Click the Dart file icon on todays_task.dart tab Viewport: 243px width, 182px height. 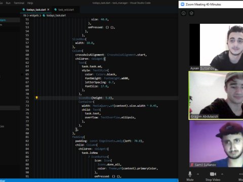pyautogui.click(x=24, y=10)
